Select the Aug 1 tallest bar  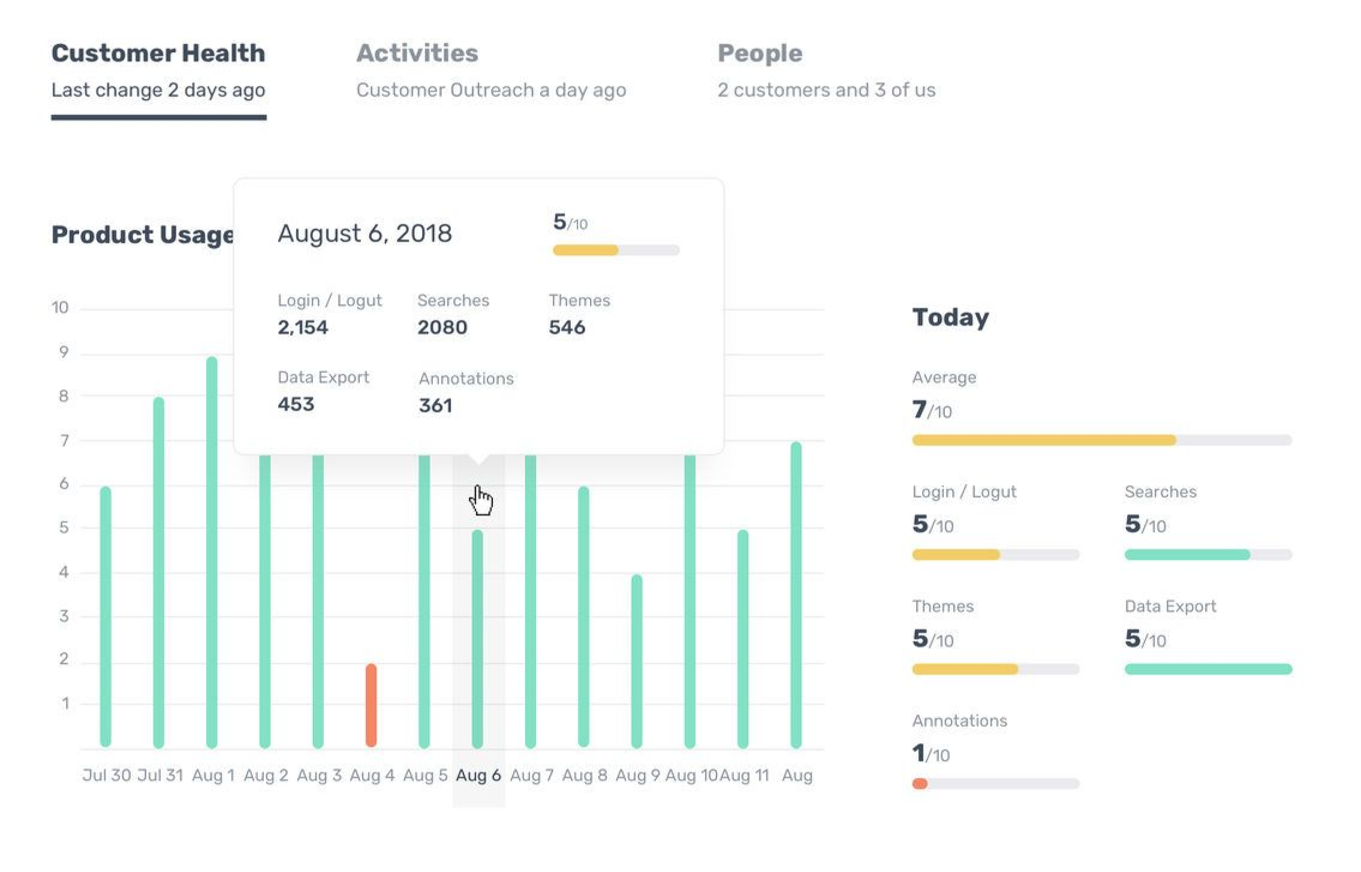pos(212,552)
